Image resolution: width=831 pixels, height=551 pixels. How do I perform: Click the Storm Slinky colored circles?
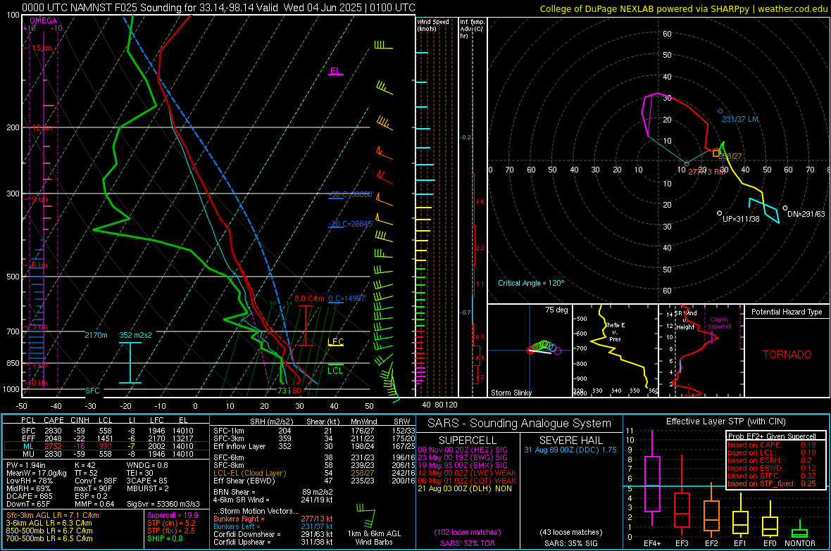544,347
